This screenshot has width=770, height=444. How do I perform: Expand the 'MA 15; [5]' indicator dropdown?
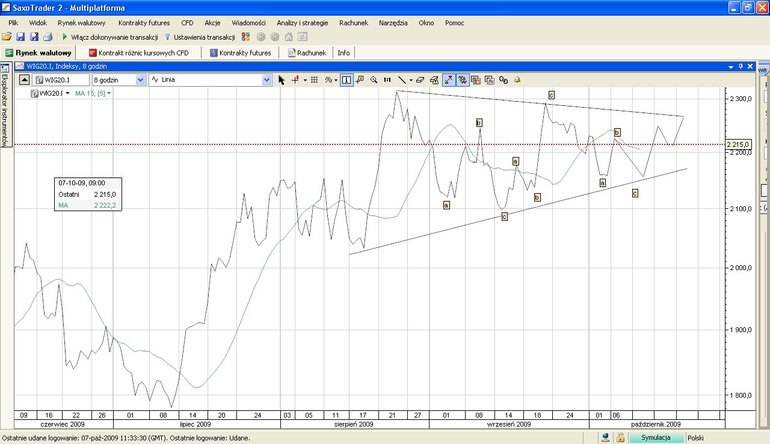tap(109, 93)
